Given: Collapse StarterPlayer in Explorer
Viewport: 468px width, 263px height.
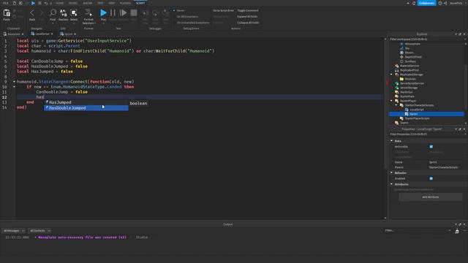Looking at the screenshot, I should pyautogui.click(x=391, y=101).
